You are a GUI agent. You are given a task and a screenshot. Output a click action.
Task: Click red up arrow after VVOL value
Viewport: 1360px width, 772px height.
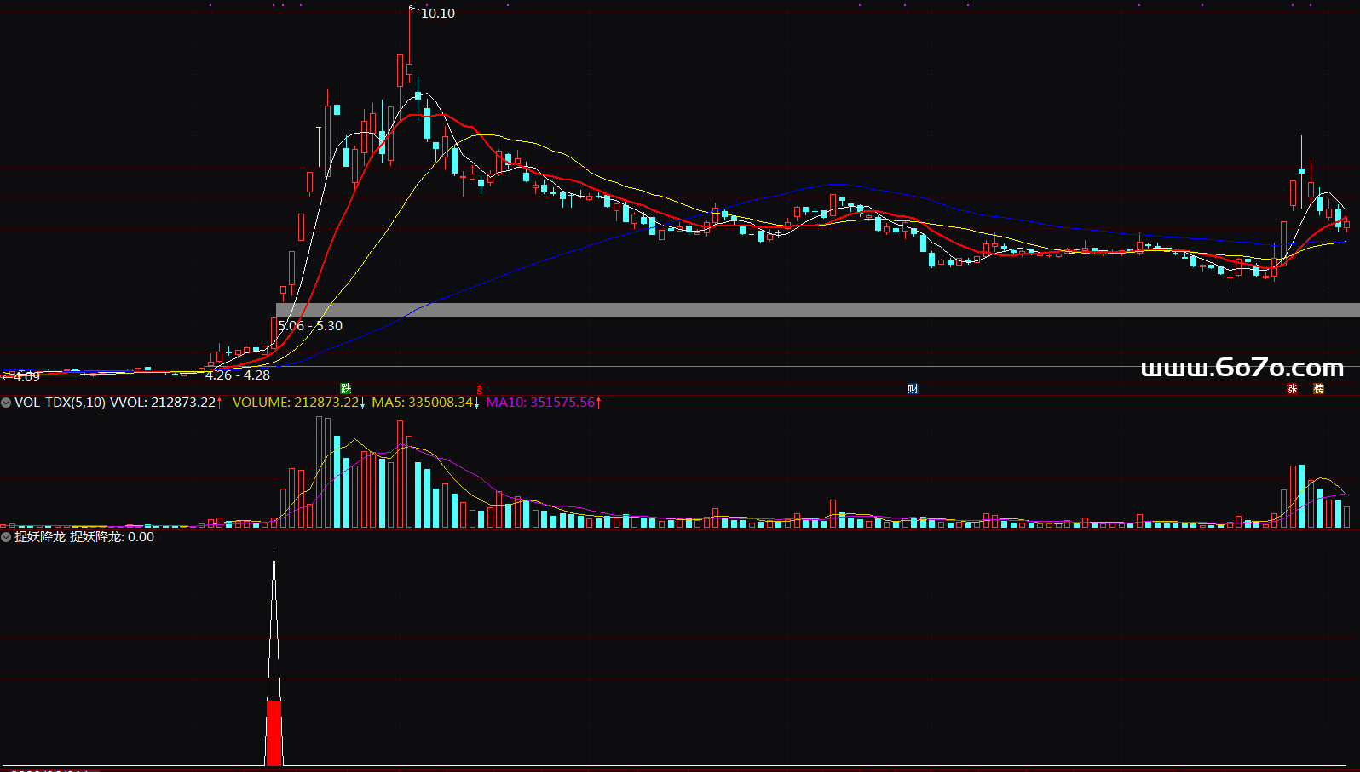220,403
